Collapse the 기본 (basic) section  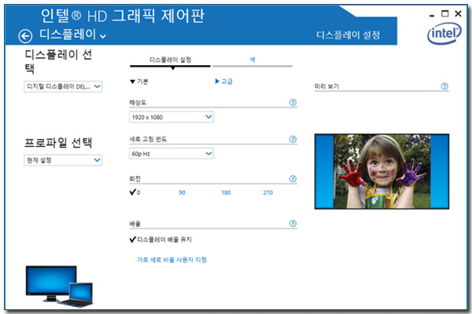(x=138, y=82)
